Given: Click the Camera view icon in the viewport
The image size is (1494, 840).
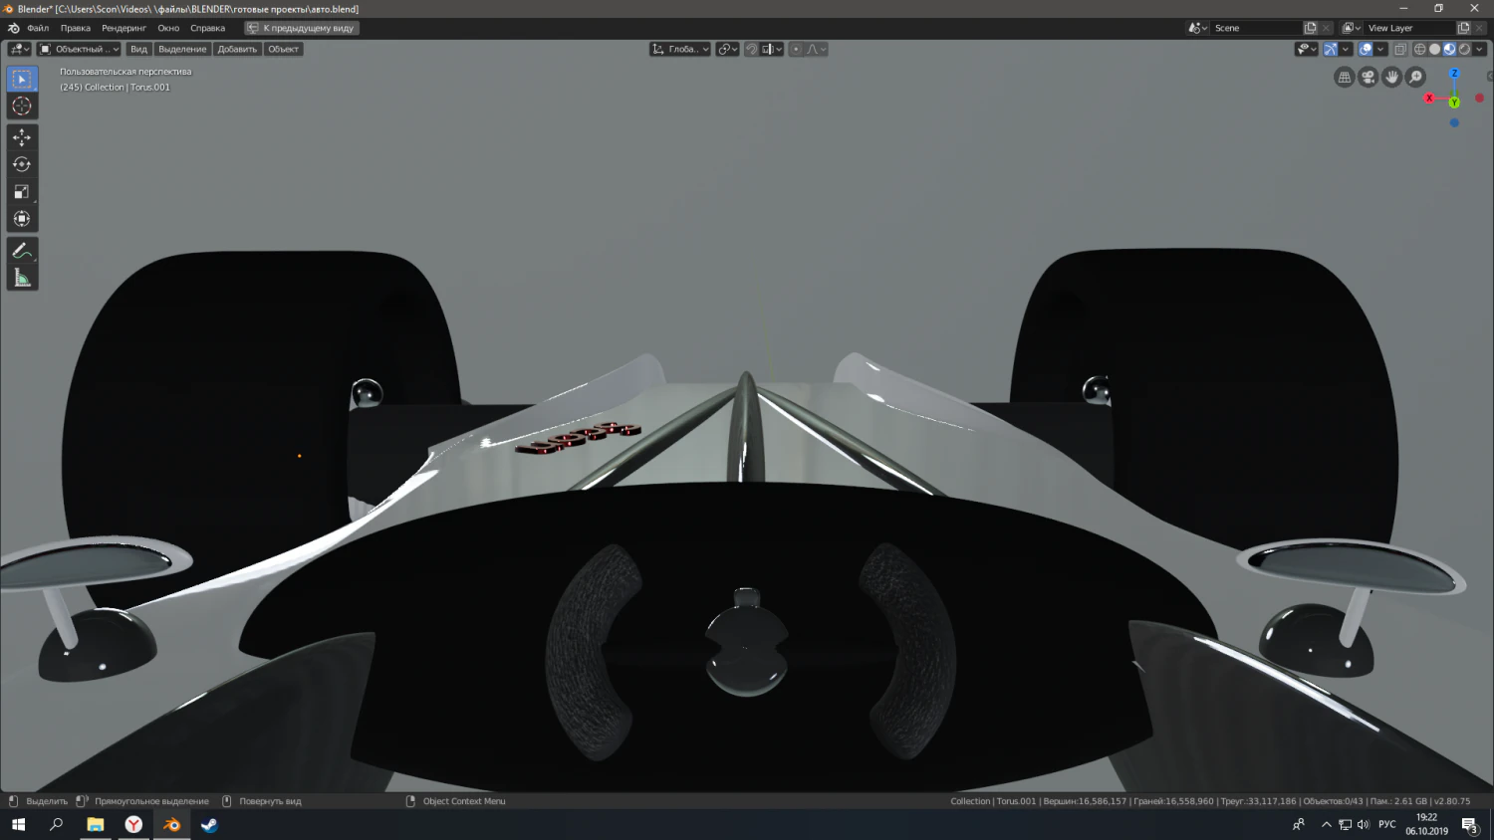Looking at the screenshot, I should coord(1368,77).
